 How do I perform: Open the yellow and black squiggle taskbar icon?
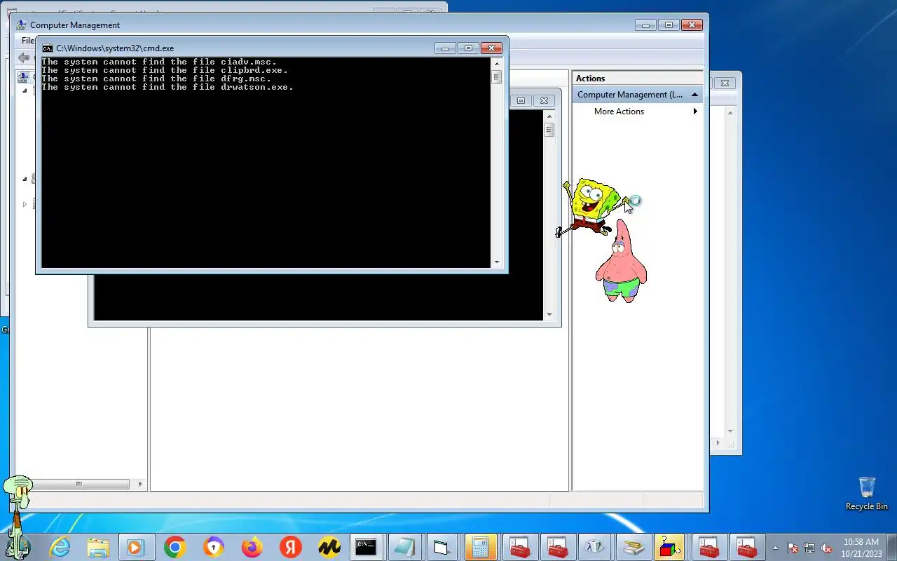pos(329,547)
